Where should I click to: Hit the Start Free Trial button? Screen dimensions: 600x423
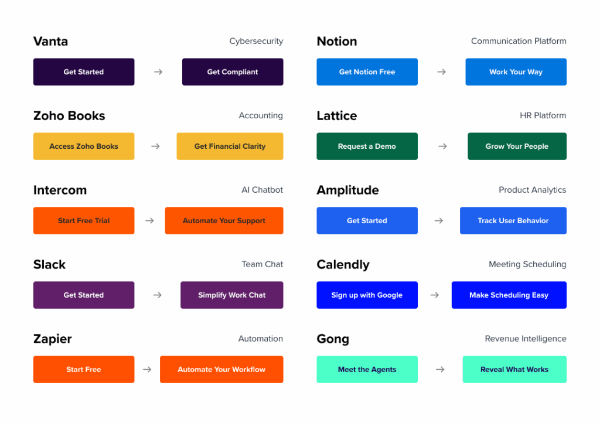[84, 221]
